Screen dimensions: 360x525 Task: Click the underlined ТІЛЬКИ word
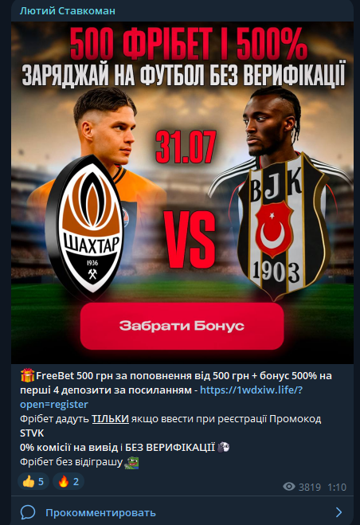[x=110, y=419]
